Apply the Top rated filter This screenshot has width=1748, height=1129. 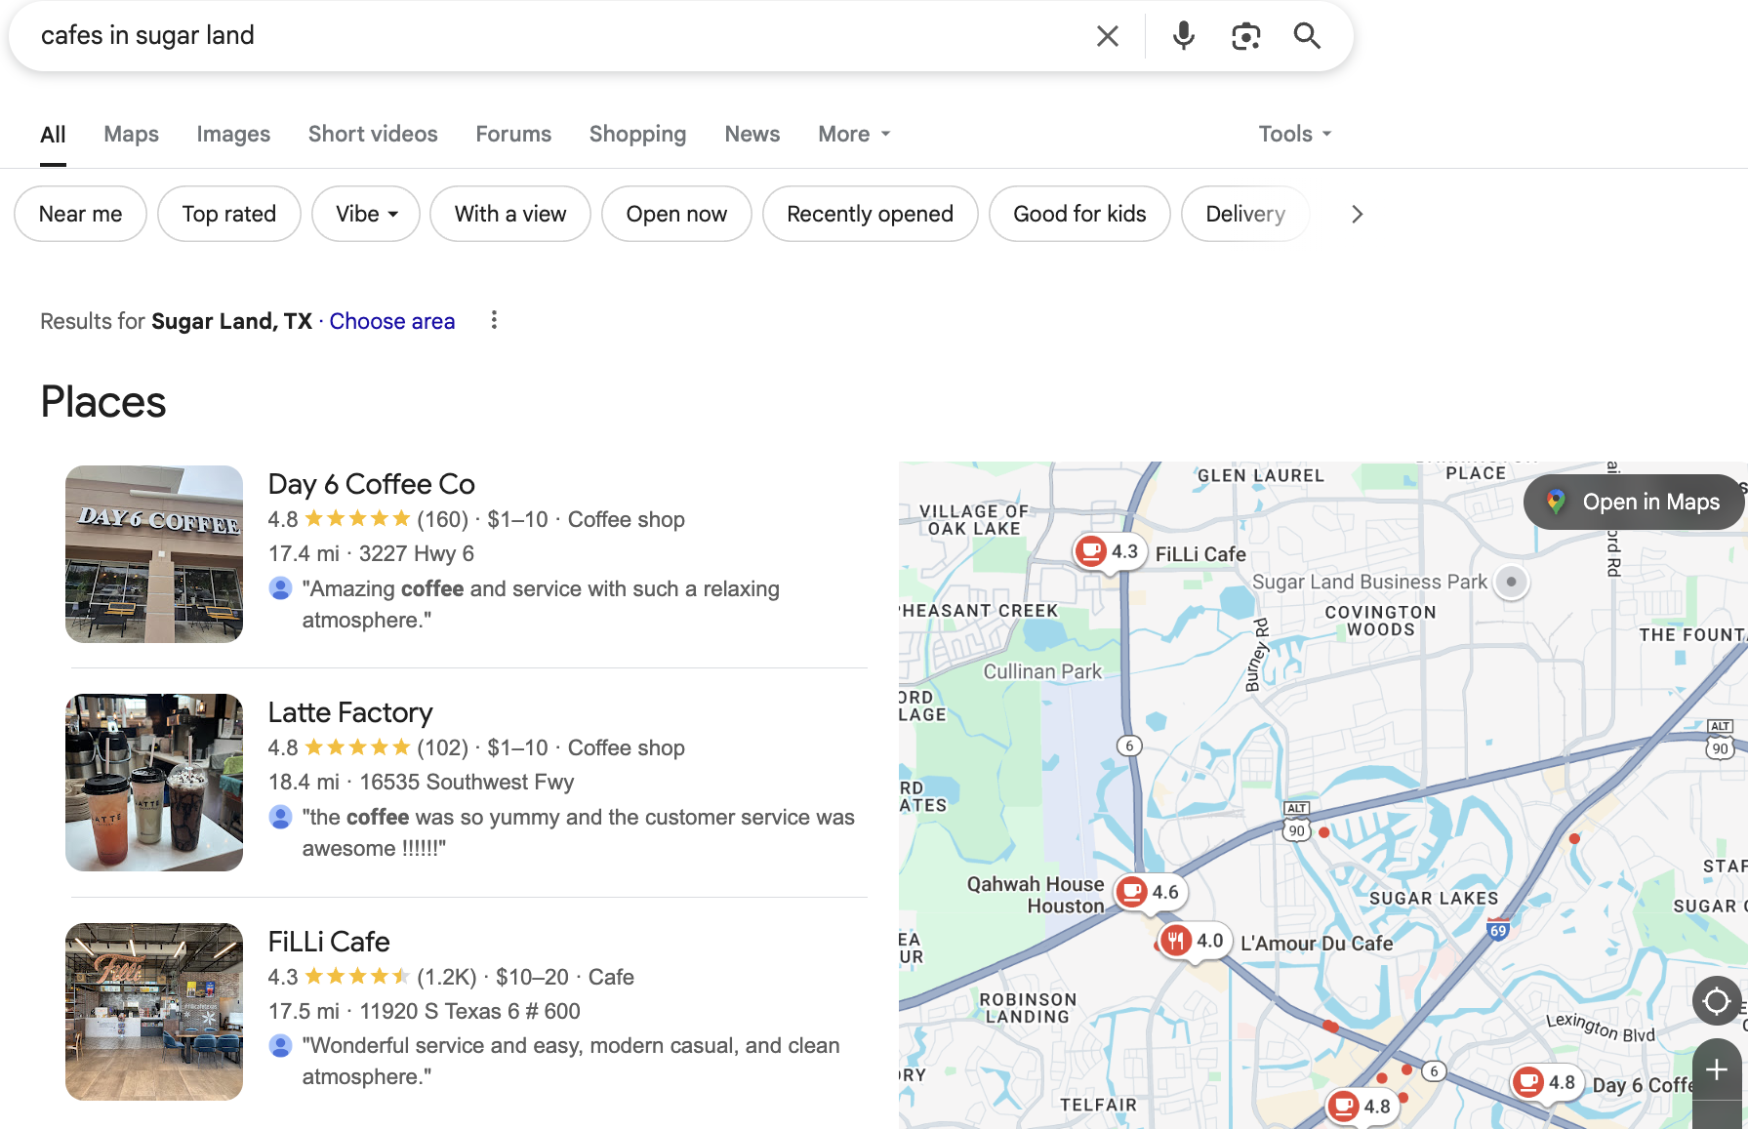tap(229, 214)
